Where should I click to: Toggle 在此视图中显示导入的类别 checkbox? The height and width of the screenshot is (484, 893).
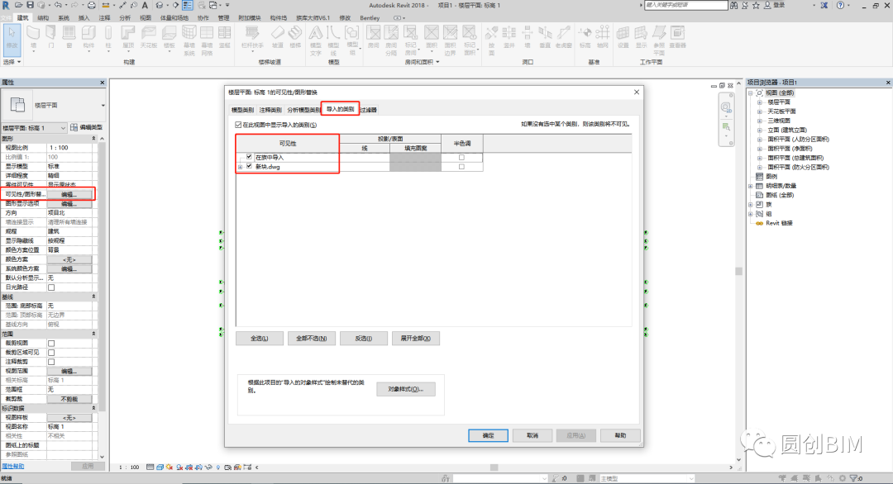coord(238,125)
